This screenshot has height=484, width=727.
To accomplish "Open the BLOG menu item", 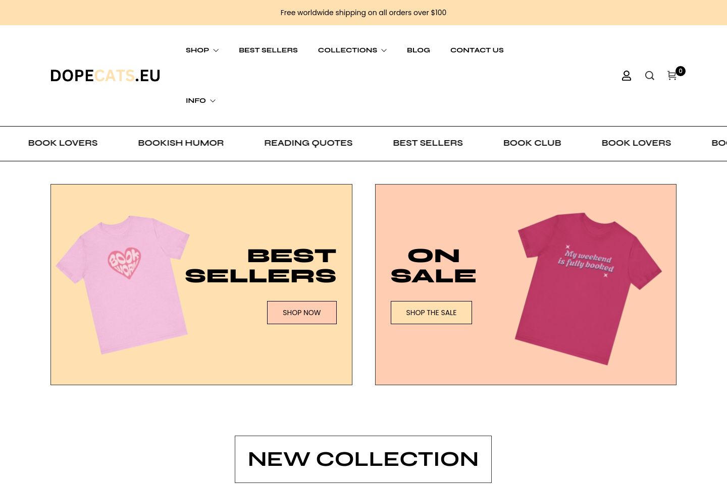I will click(x=419, y=50).
